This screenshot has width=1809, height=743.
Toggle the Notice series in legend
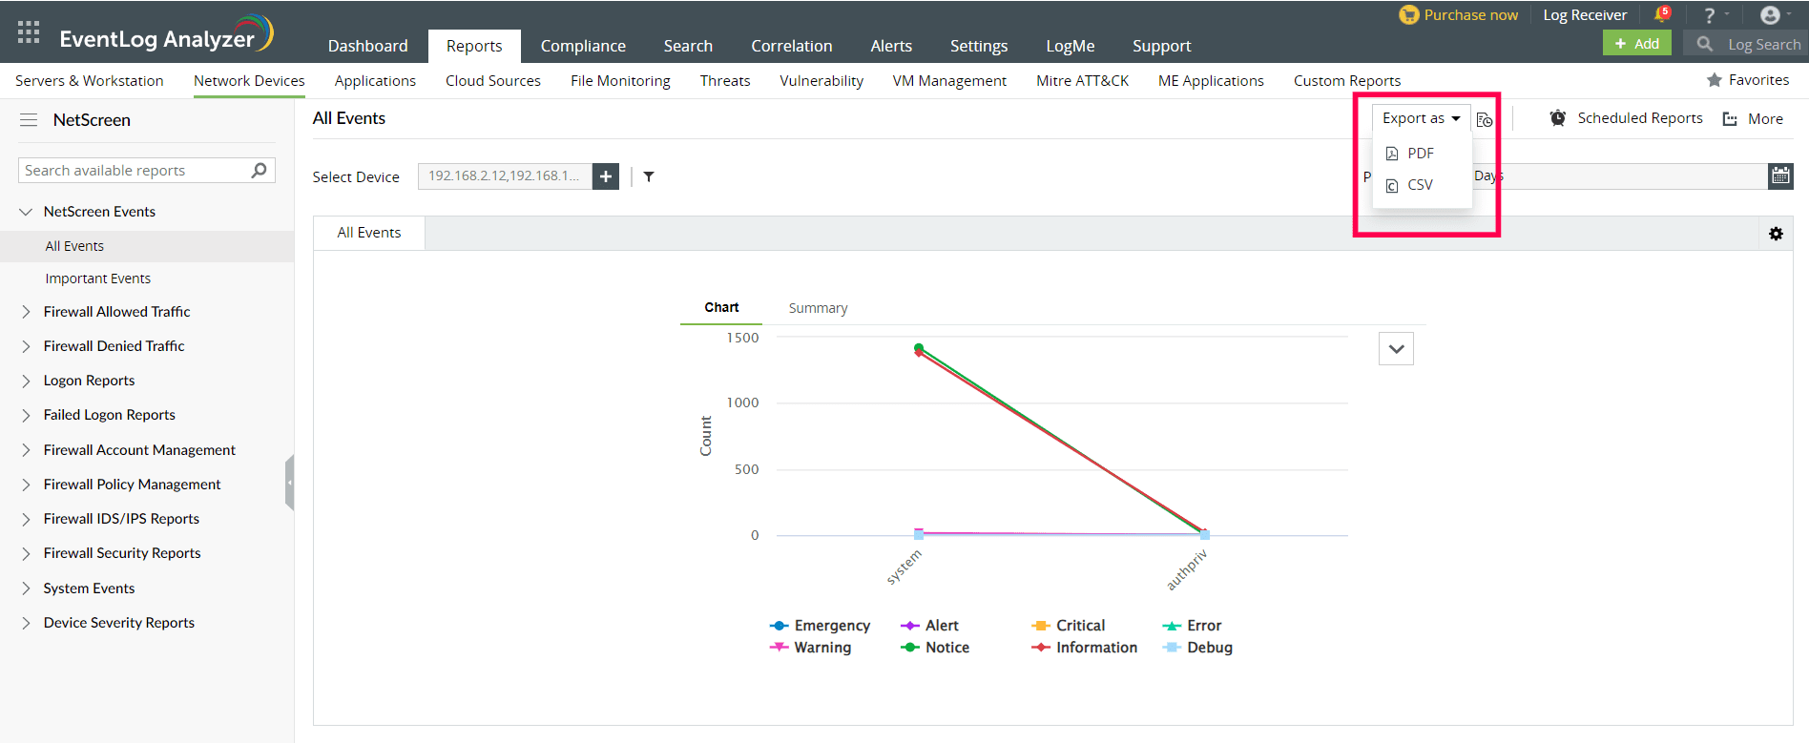point(934,648)
